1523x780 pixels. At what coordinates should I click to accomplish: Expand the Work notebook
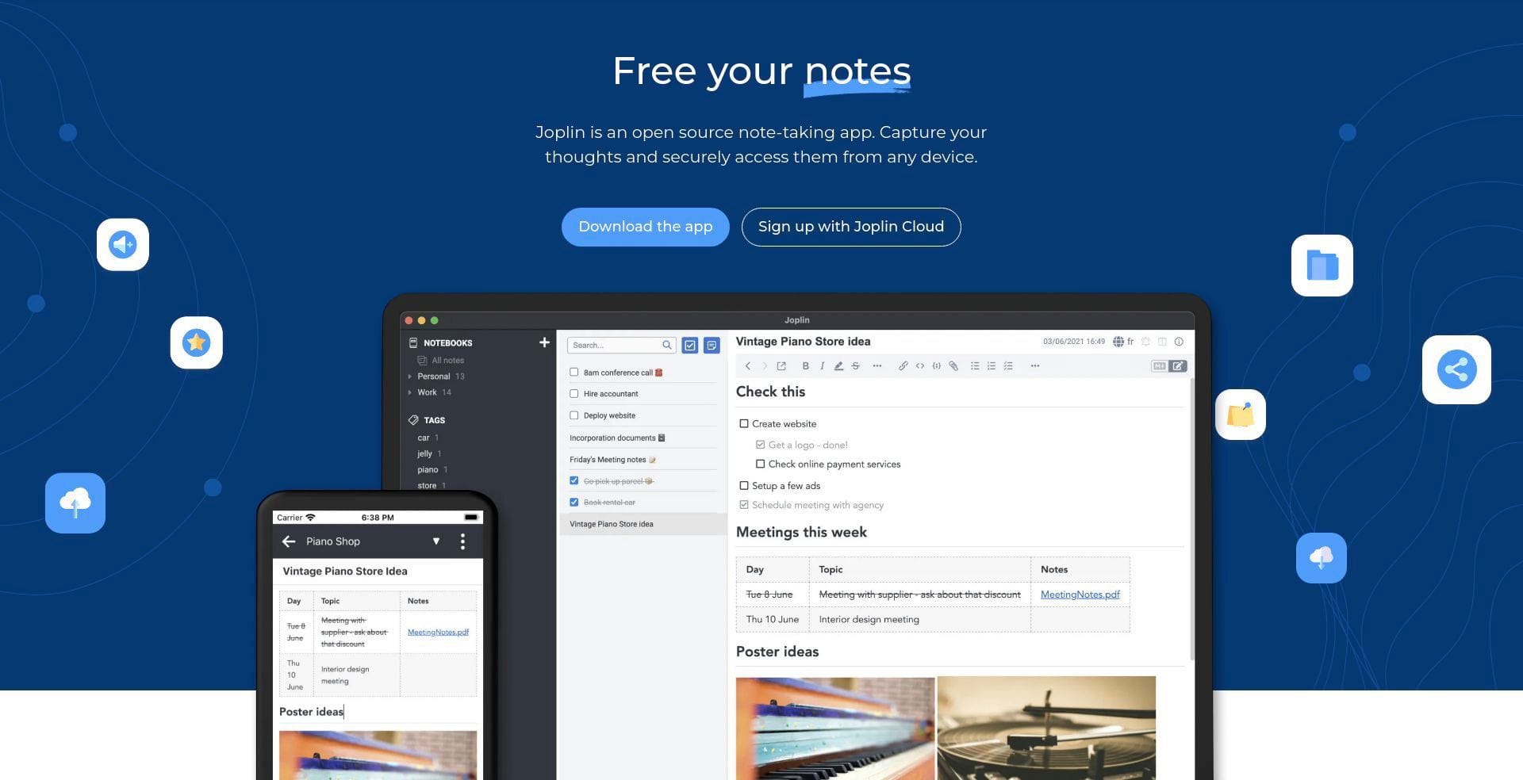coord(409,392)
